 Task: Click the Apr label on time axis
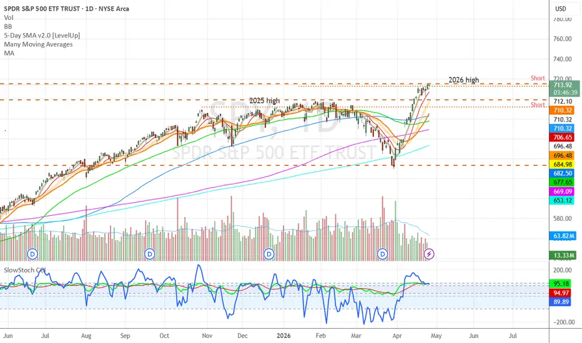point(397,336)
